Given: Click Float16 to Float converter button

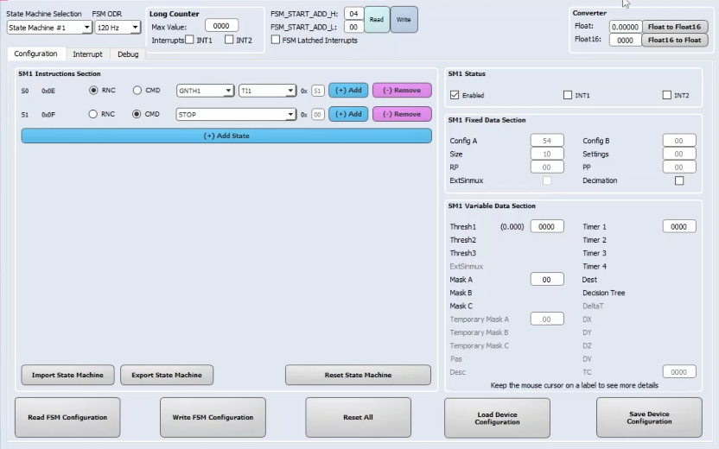Looking at the screenshot, I should pyautogui.click(x=675, y=40).
